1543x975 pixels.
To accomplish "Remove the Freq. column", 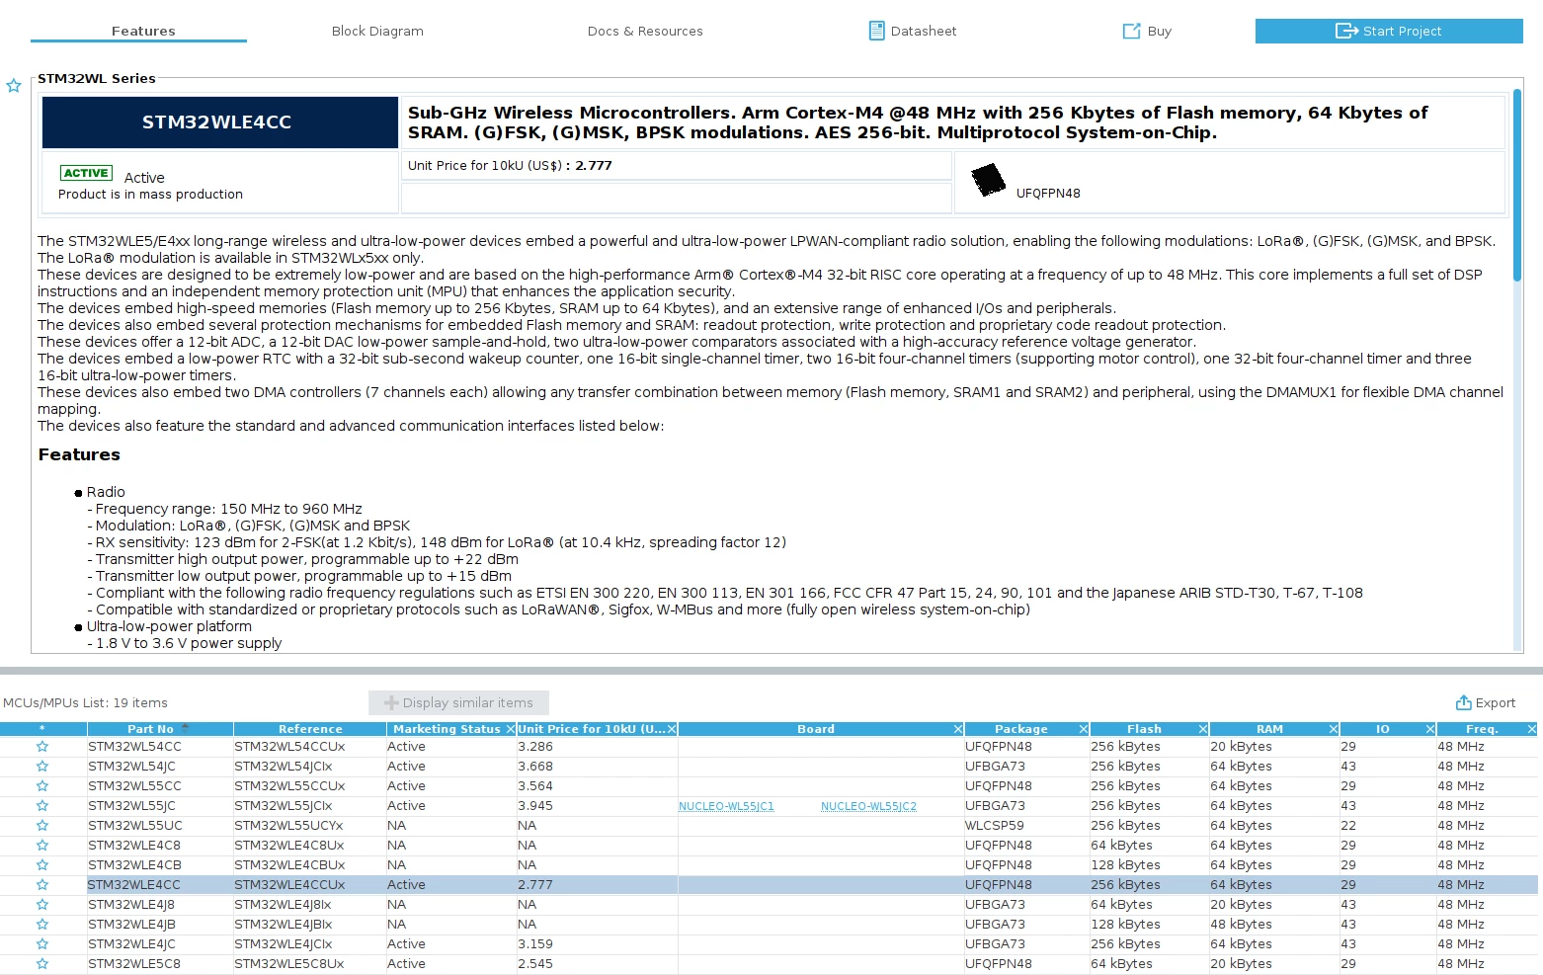I will 1532,729.
